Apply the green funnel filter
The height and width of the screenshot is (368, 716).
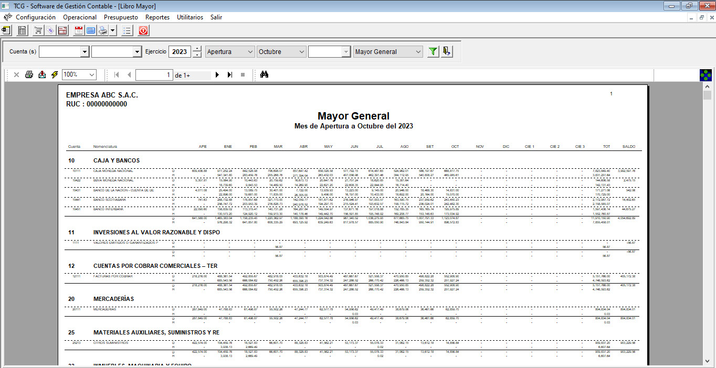(433, 51)
